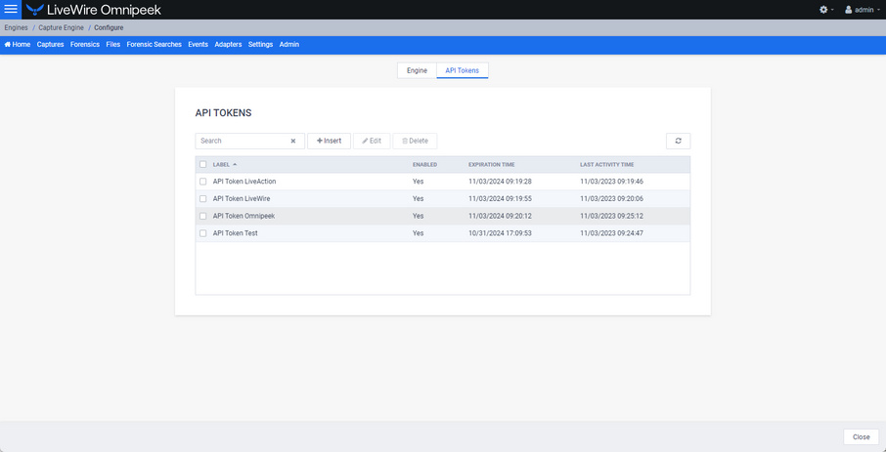The height and width of the screenshot is (452, 886).
Task: Click expiration time 11/03/2024 09:20:12
Action: [500, 216]
